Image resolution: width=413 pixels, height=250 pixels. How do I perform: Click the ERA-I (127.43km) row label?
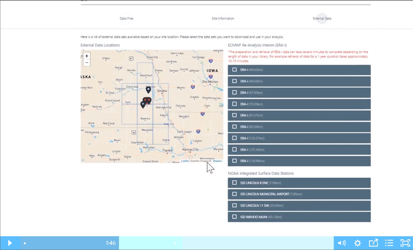(252, 150)
